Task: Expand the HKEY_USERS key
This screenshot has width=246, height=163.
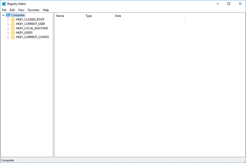Action: coord(8,33)
